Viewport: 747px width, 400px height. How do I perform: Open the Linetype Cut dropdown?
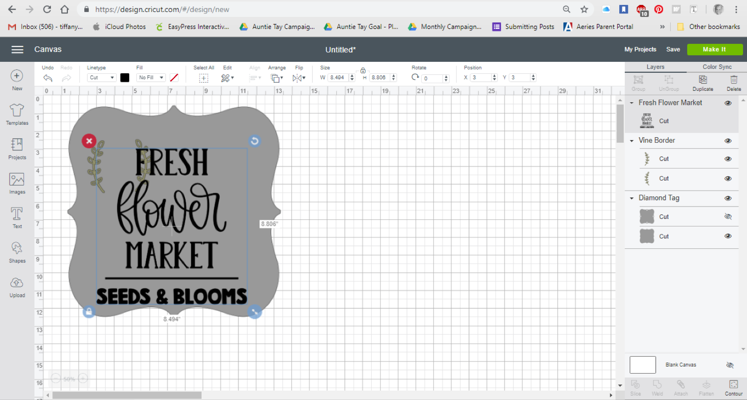click(x=102, y=78)
